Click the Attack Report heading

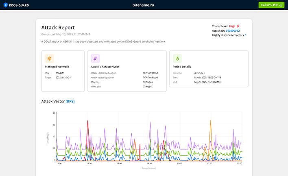coord(58,28)
